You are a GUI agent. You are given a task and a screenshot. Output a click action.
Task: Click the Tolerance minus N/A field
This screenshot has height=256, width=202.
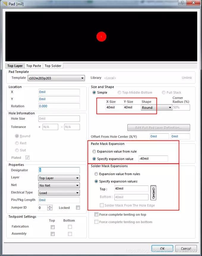pyautogui.click(x=72, y=127)
